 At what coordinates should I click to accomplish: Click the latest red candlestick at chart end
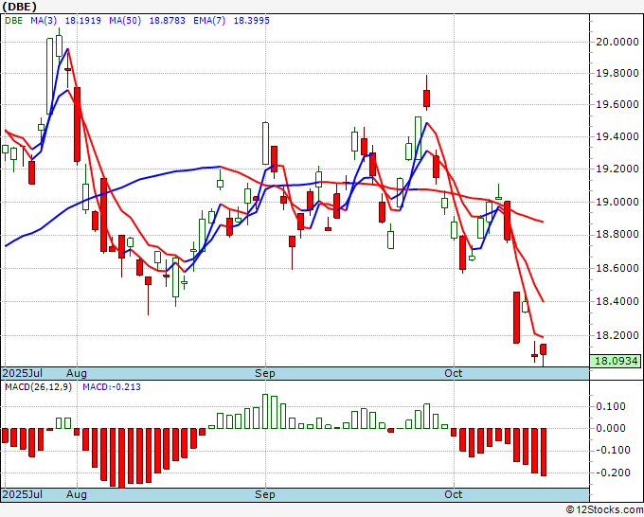[x=543, y=349]
